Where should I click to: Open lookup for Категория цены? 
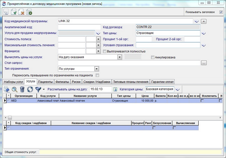click(178, 90)
